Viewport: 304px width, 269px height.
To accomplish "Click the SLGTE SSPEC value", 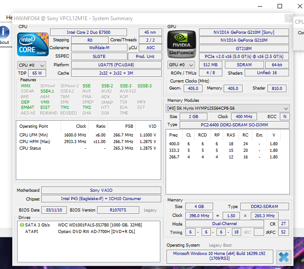I will tap(99, 56).
